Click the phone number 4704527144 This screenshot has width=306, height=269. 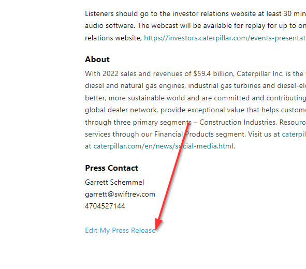[x=105, y=206]
